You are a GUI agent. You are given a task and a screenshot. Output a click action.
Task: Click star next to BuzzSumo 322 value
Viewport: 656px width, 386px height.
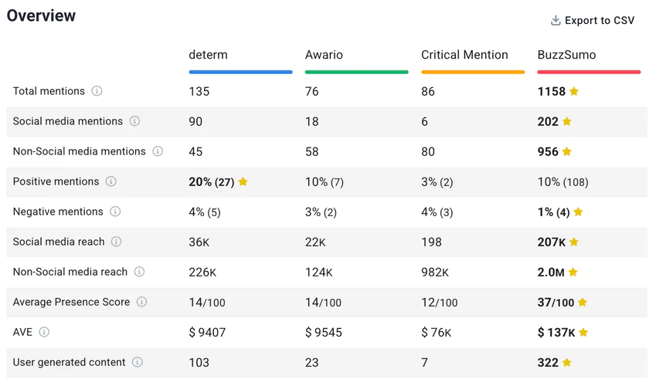(x=567, y=362)
